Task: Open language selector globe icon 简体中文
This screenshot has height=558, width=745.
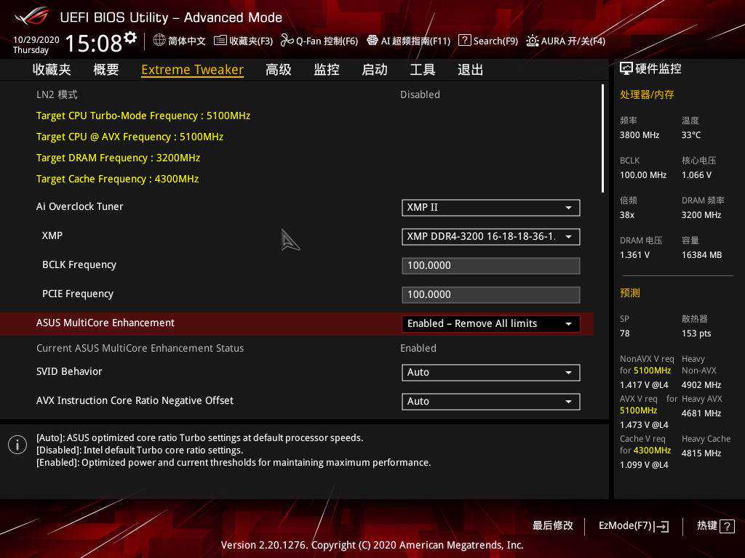Action: (159, 41)
